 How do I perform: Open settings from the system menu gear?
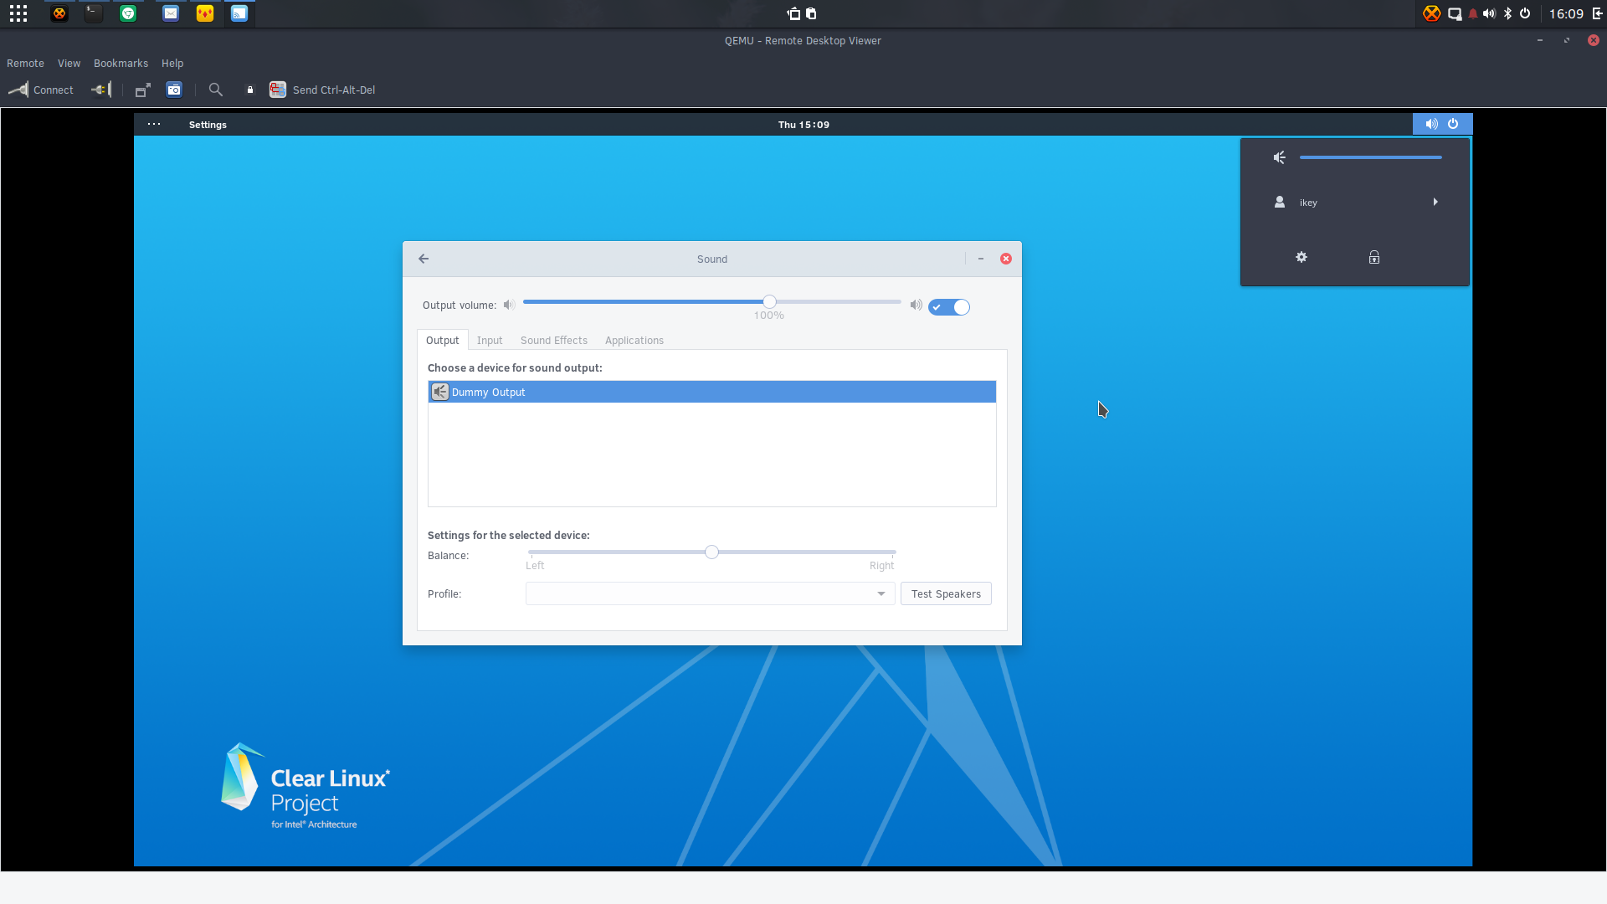1302,257
